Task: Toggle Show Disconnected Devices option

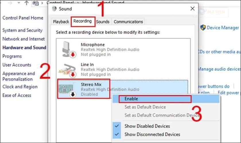Action: pos(152,134)
